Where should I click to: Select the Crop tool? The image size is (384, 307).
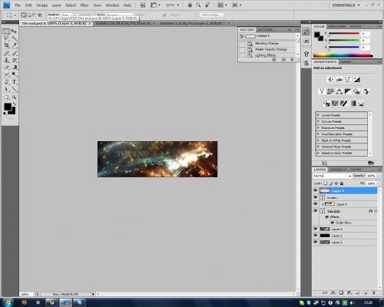[6, 45]
